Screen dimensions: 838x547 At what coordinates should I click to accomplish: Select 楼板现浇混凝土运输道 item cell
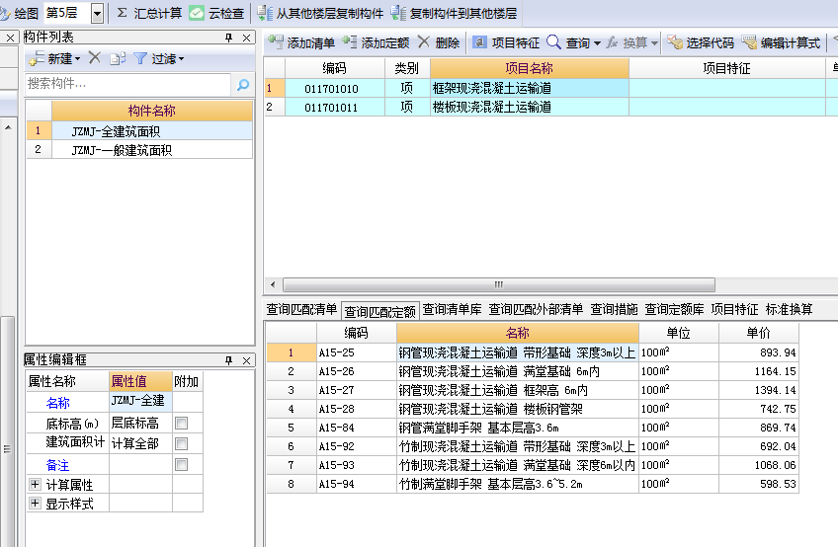(x=529, y=107)
